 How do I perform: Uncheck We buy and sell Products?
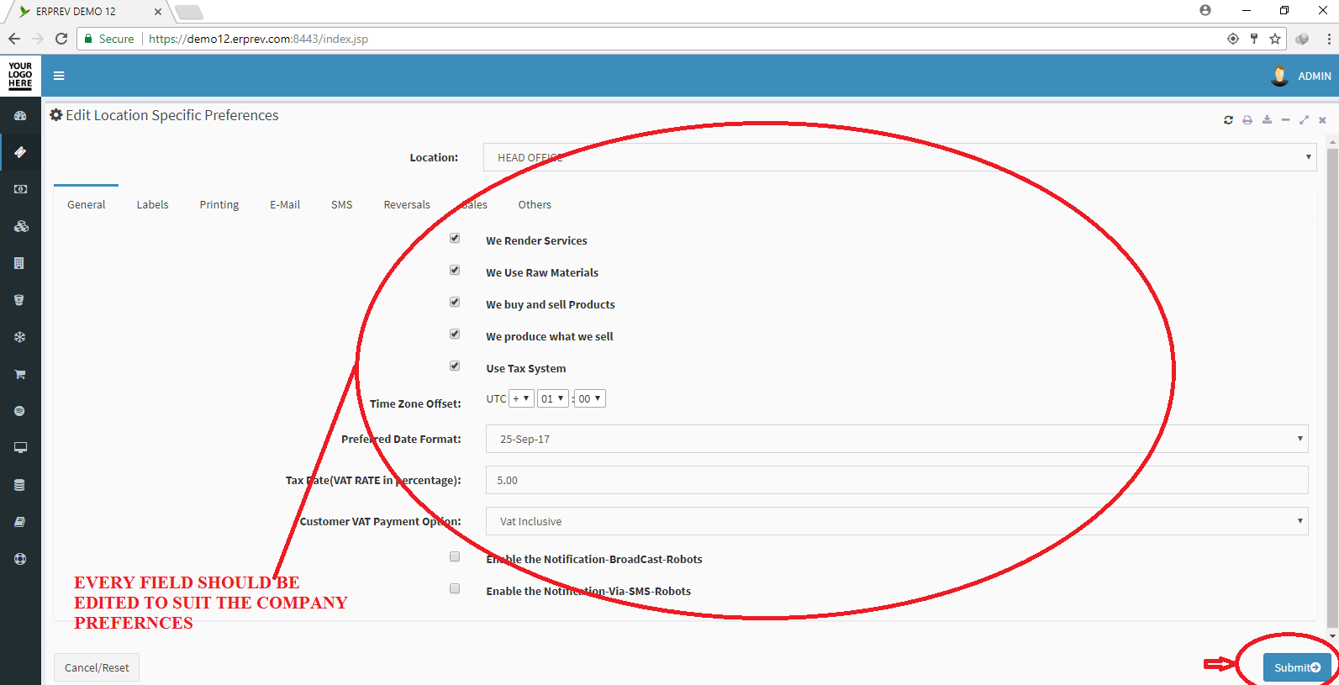[455, 302]
